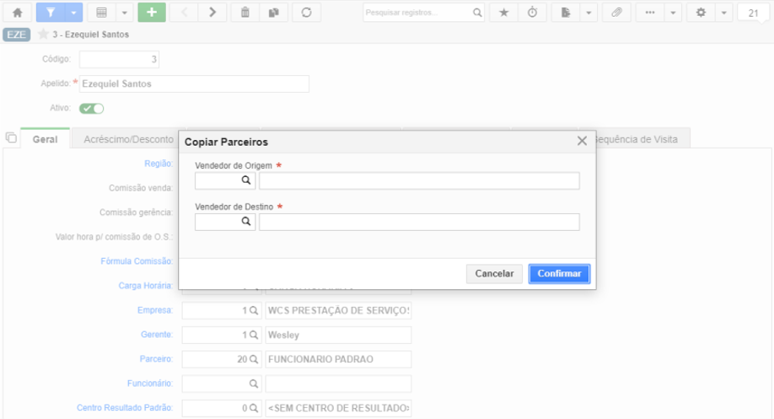Search Vendedor de Destino with magnifier
Viewport: 774px width, 419px height.
(x=246, y=221)
